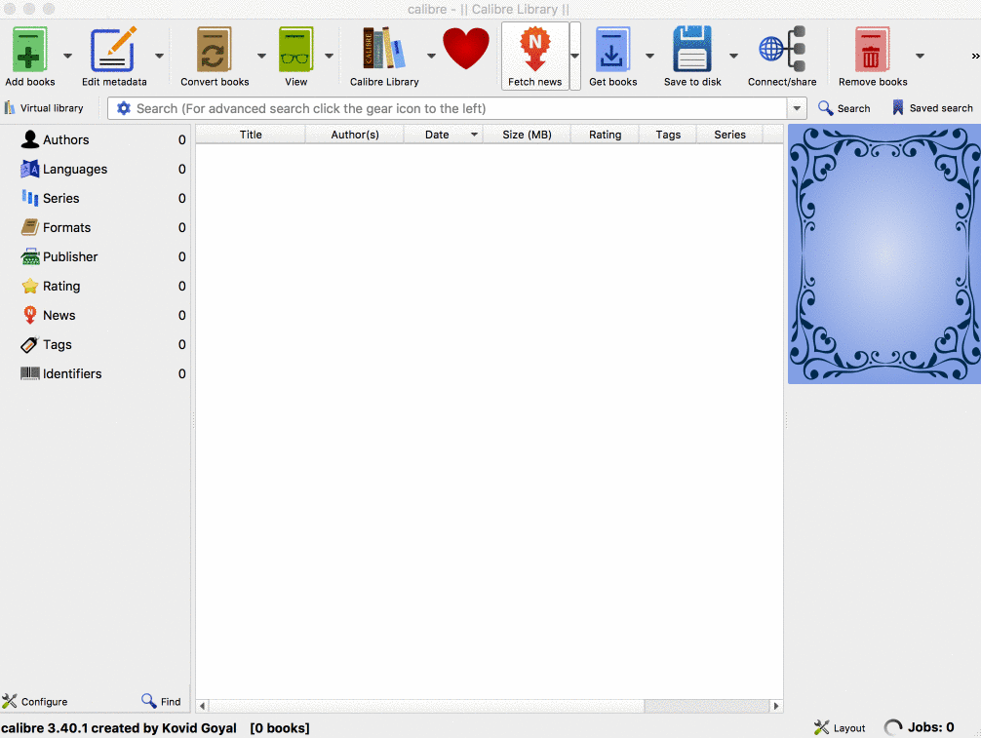Click the Convert books icon

pyautogui.click(x=214, y=50)
